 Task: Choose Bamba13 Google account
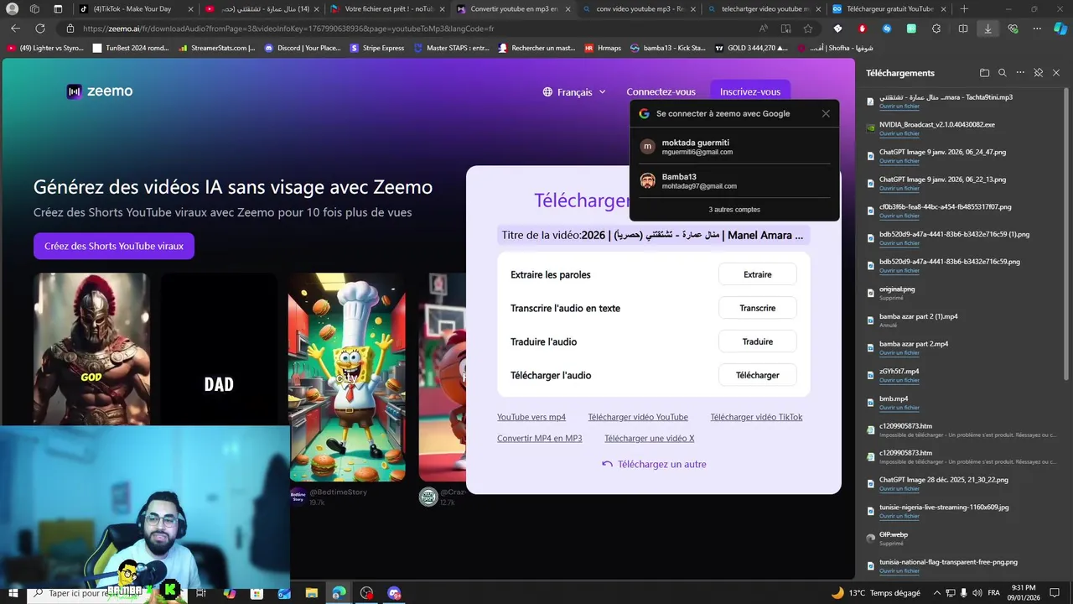(x=734, y=180)
